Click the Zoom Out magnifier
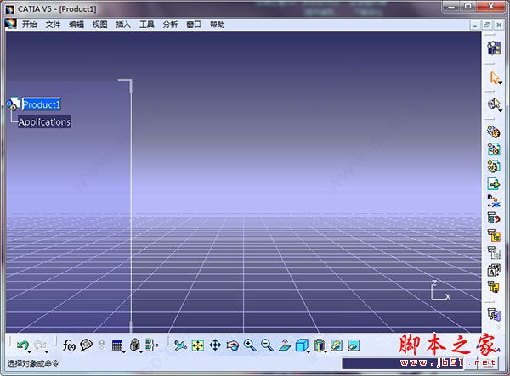The height and width of the screenshot is (376, 510). [267, 345]
